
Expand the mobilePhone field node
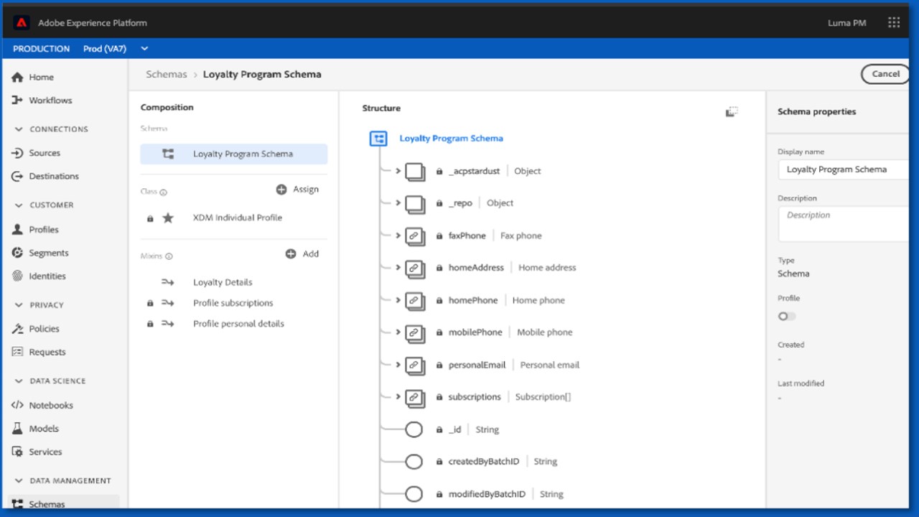[x=398, y=332]
